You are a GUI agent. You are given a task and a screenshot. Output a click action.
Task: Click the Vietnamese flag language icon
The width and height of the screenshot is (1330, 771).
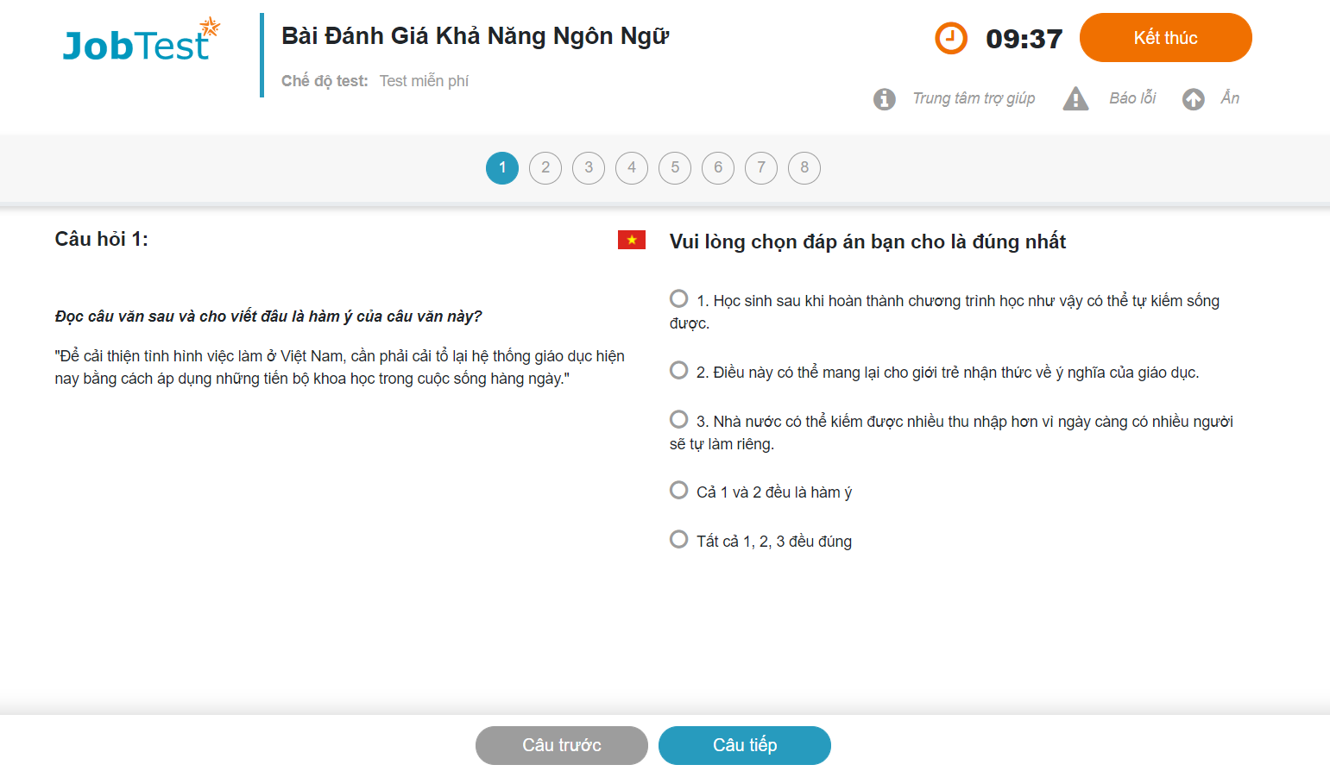(x=631, y=240)
